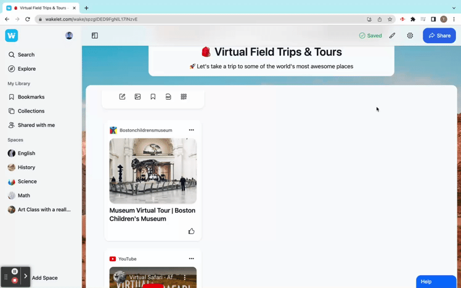The height and width of the screenshot is (288, 461).
Task: Select the Art Class space
Action: pyautogui.click(x=39, y=210)
